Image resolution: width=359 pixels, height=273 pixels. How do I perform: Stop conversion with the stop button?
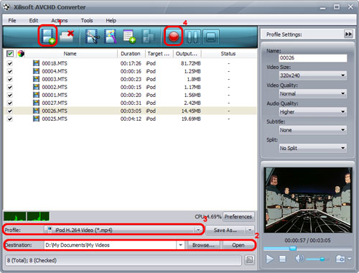point(210,37)
